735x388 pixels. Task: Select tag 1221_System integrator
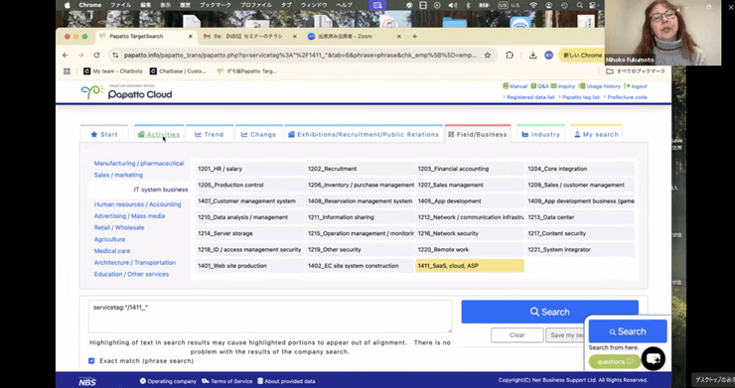[x=580, y=250]
